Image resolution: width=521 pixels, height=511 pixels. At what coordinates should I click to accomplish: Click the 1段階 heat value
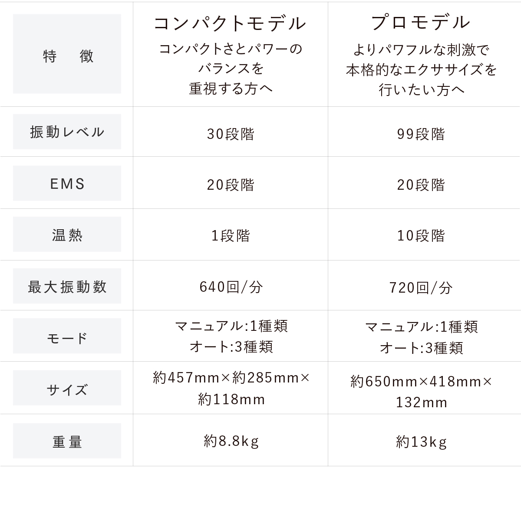tap(231, 236)
